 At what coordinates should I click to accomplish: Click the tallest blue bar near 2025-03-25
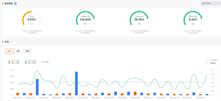pos(77,83)
